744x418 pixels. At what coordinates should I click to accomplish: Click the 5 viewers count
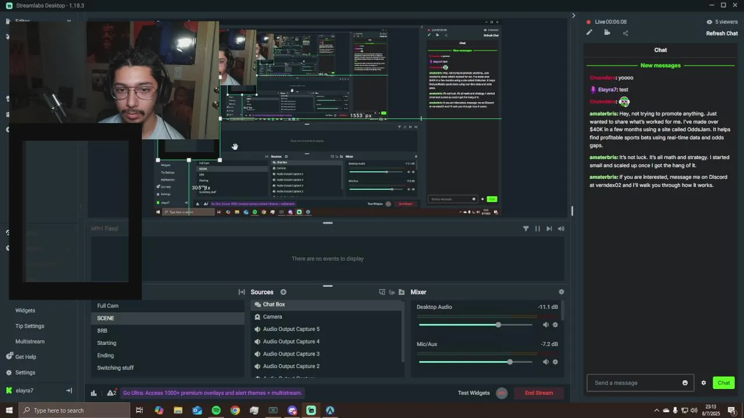722,22
